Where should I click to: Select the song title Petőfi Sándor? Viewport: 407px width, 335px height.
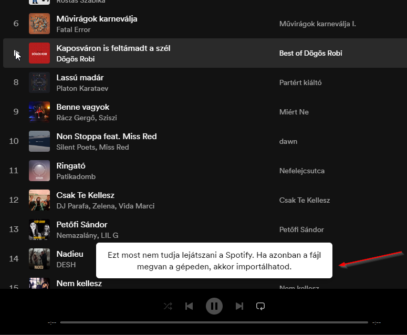click(82, 225)
